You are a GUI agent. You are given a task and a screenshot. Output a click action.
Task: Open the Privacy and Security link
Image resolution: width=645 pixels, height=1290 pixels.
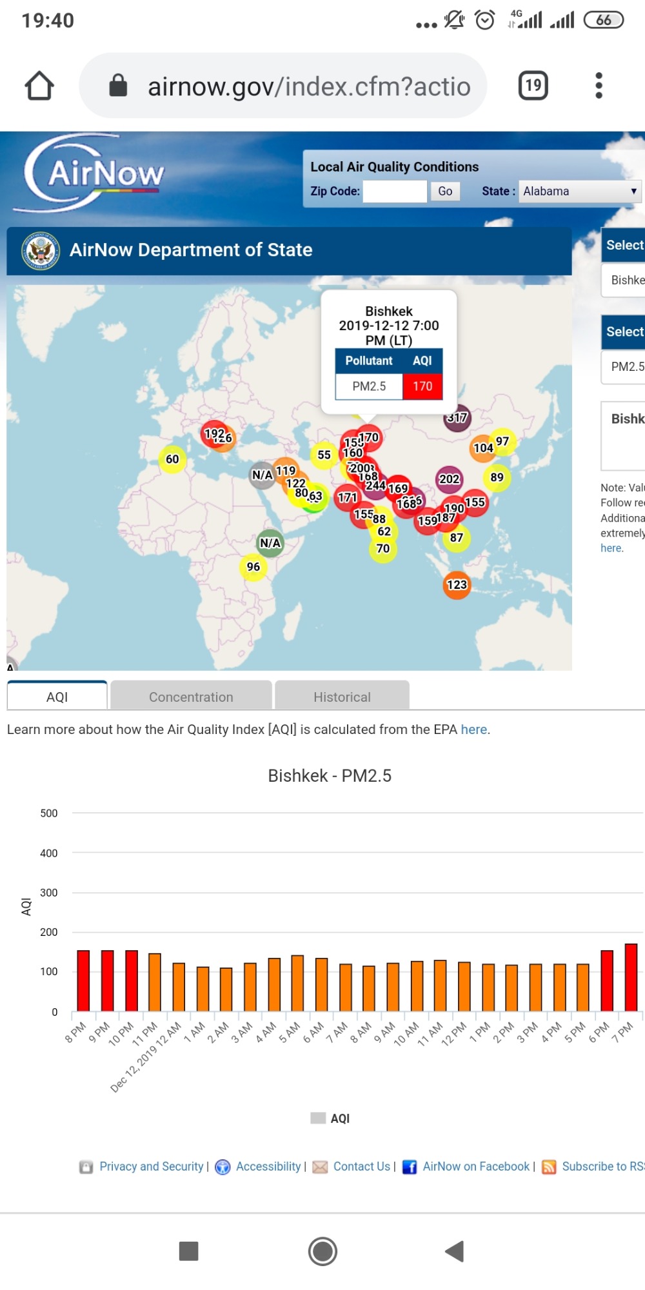(151, 1167)
